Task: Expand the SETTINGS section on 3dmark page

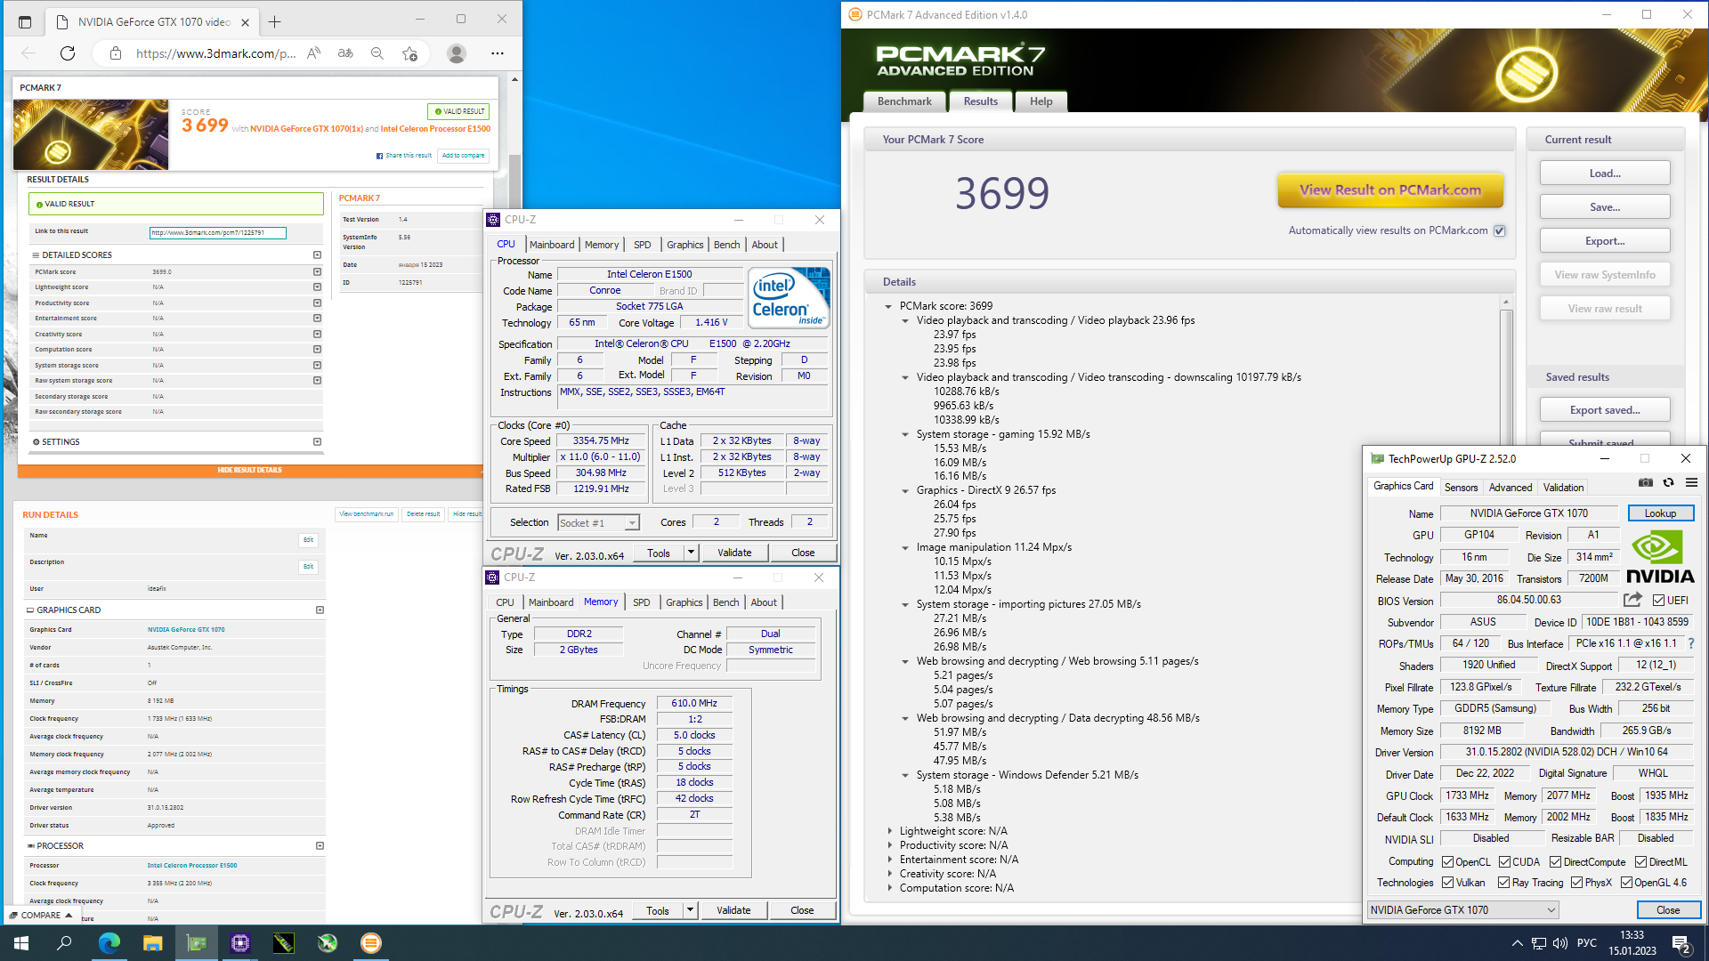Action: [x=317, y=441]
